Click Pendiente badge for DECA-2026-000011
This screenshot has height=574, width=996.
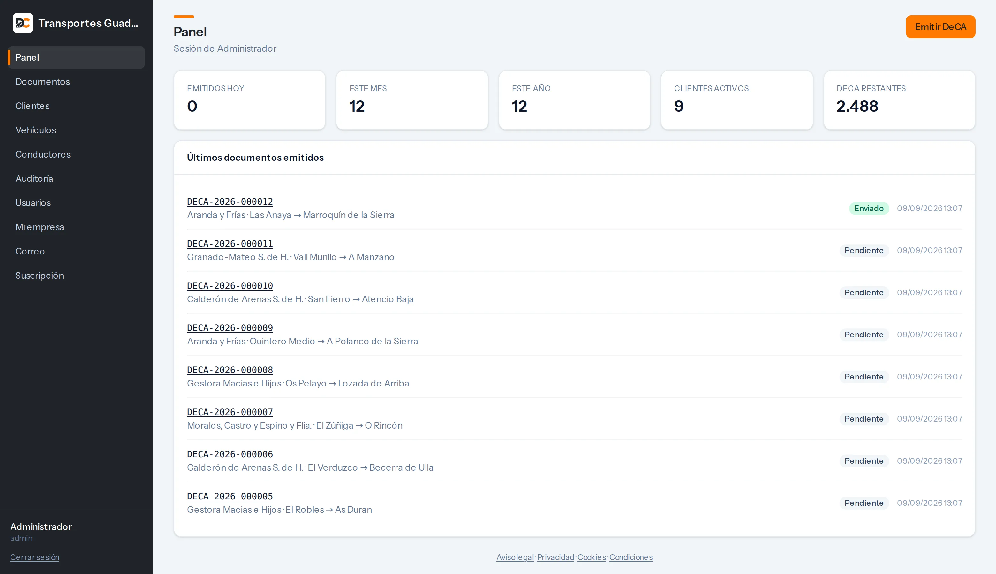coord(864,250)
